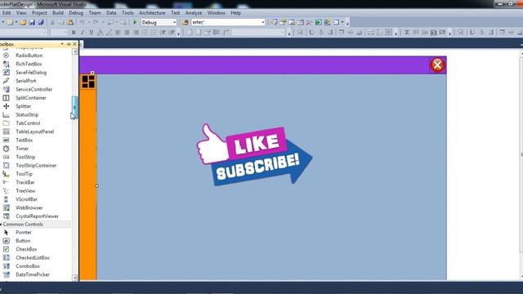This screenshot has width=523, height=294.
Task: Align text right in formatting toolbar
Action: coord(136,33)
